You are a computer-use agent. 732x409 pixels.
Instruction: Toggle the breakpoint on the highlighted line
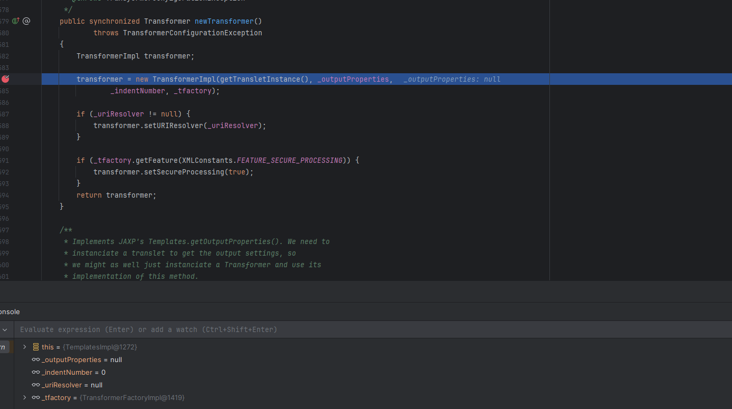pyautogui.click(x=5, y=79)
